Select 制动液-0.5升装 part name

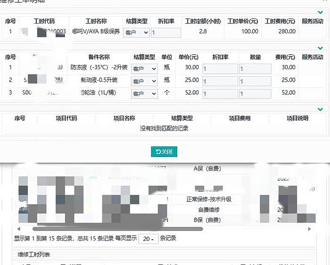tap(99, 80)
